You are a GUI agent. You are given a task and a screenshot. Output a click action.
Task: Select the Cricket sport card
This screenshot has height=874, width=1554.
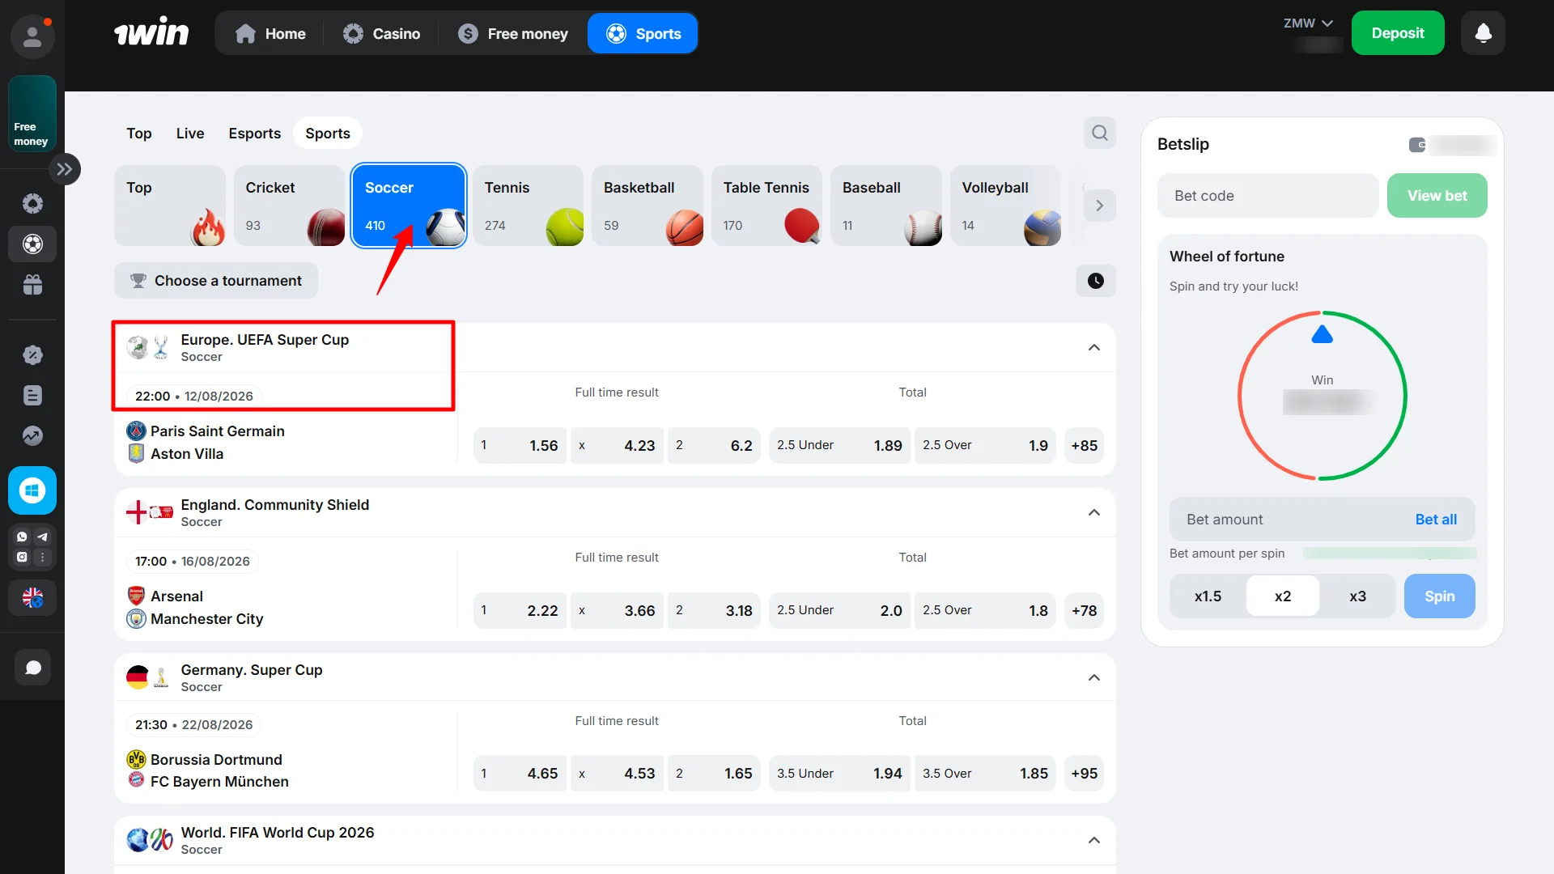[x=289, y=206]
